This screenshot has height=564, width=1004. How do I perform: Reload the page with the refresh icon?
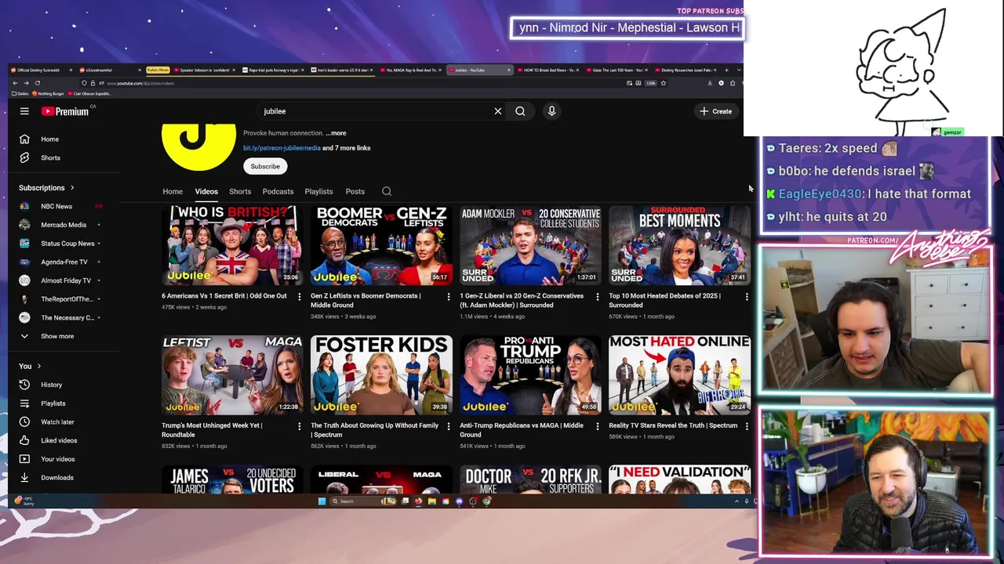coord(37,83)
